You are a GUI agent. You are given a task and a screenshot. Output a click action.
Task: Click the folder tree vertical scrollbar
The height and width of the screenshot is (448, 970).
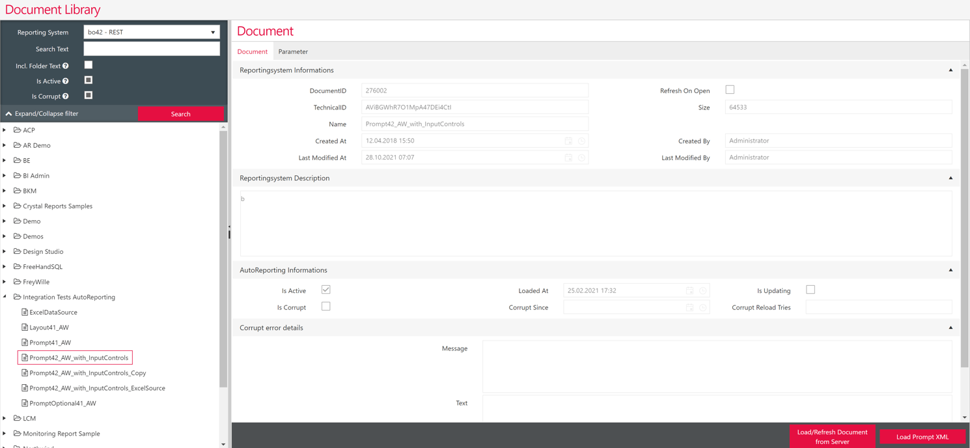coord(223,260)
